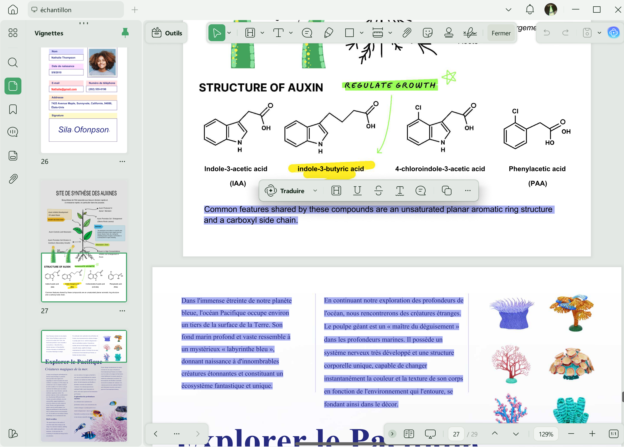Viewport: 624px width, 447px height.
Task: Copy the selected text
Action: point(446,191)
